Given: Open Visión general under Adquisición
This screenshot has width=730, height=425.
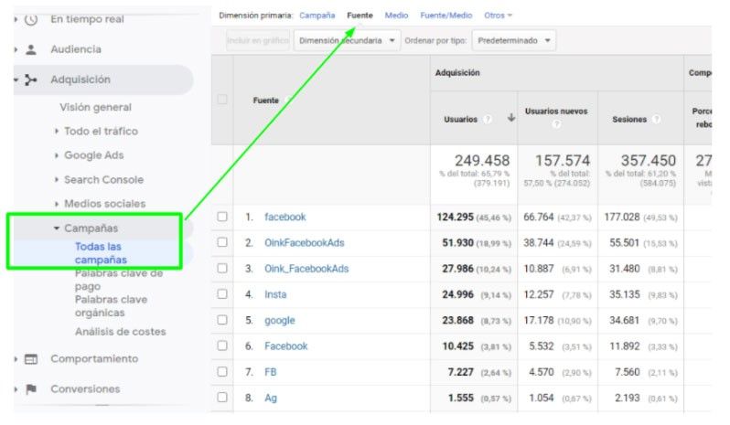Looking at the screenshot, I should [95, 107].
